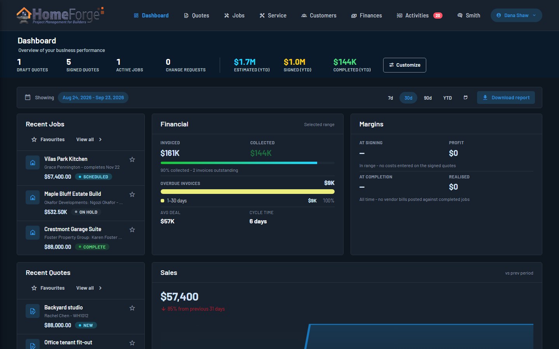Screen dimensions: 559x349
Task: Open Activities with 20 notifications
Action: click(419, 16)
